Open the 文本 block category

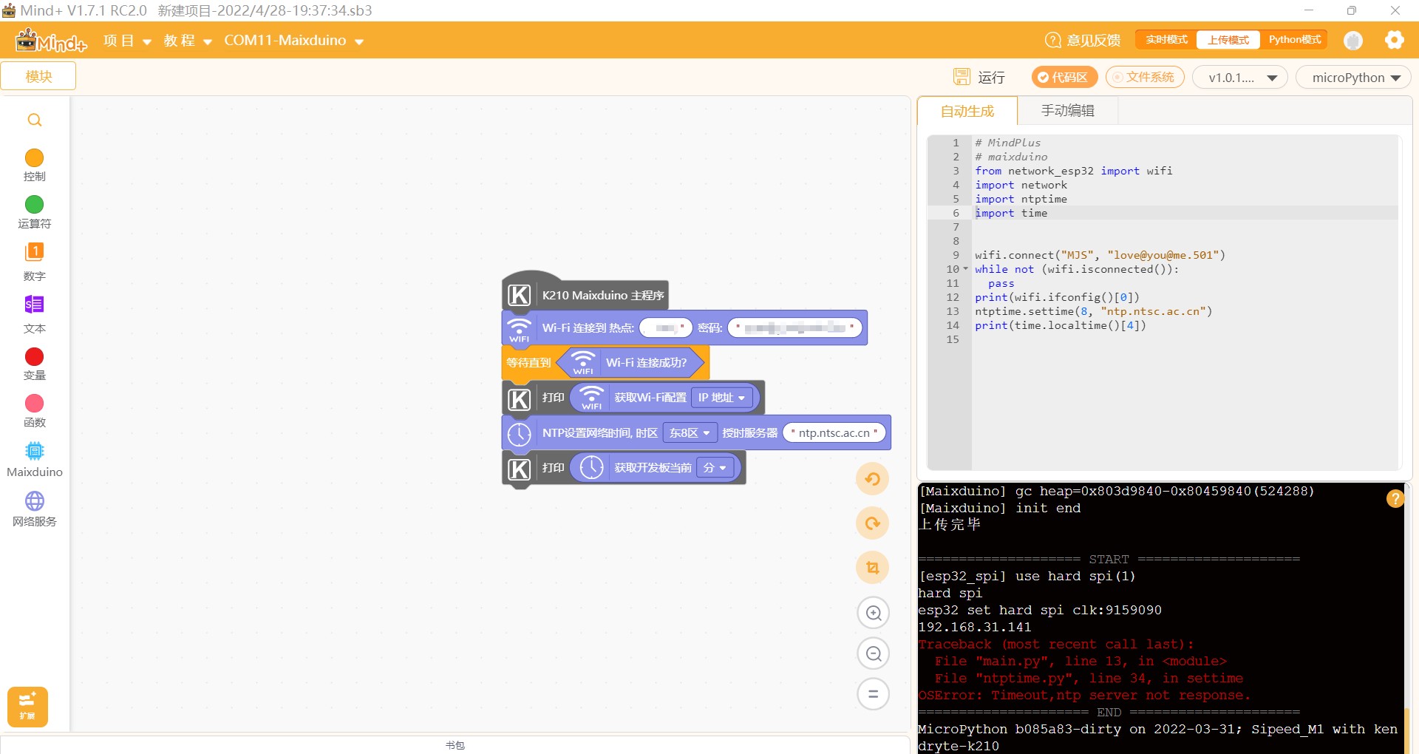click(x=34, y=314)
